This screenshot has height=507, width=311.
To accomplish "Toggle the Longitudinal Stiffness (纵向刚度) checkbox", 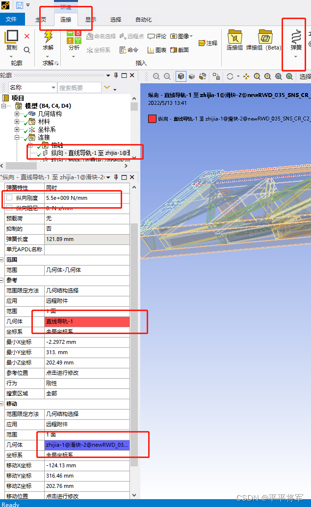I will (9, 197).
